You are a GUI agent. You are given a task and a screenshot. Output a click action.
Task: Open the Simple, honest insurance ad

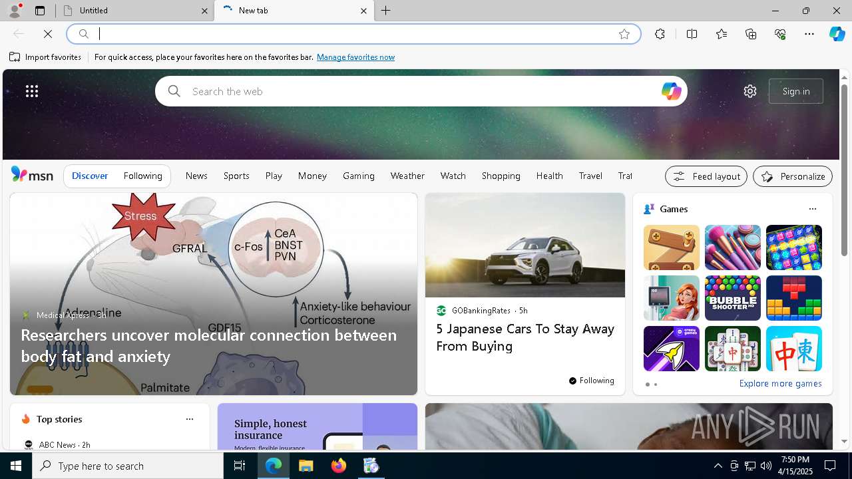tap(318, 426)
